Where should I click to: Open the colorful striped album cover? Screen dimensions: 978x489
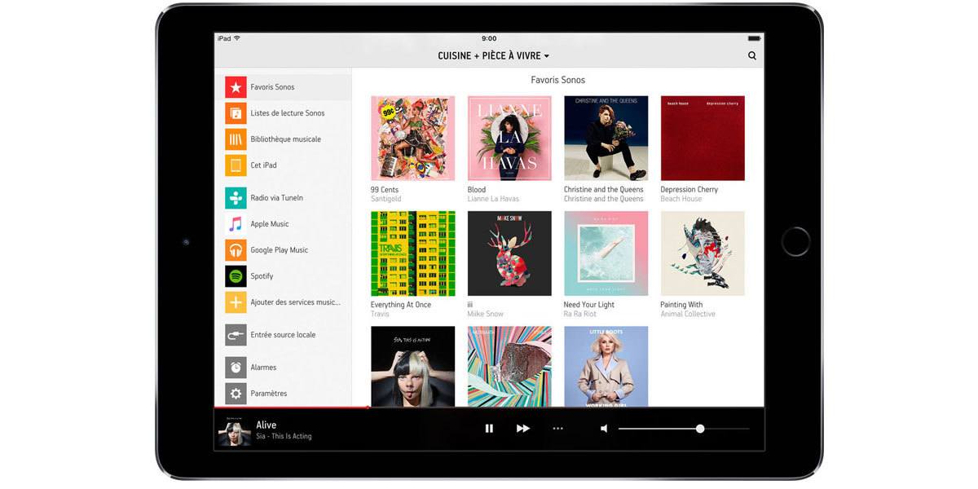point(509,366)
